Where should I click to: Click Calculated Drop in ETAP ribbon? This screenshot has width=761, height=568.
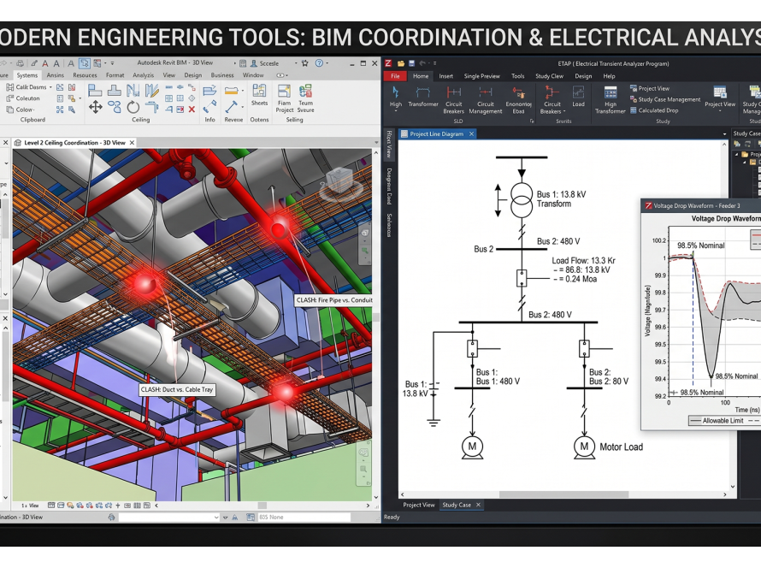(x=654, y=110)
